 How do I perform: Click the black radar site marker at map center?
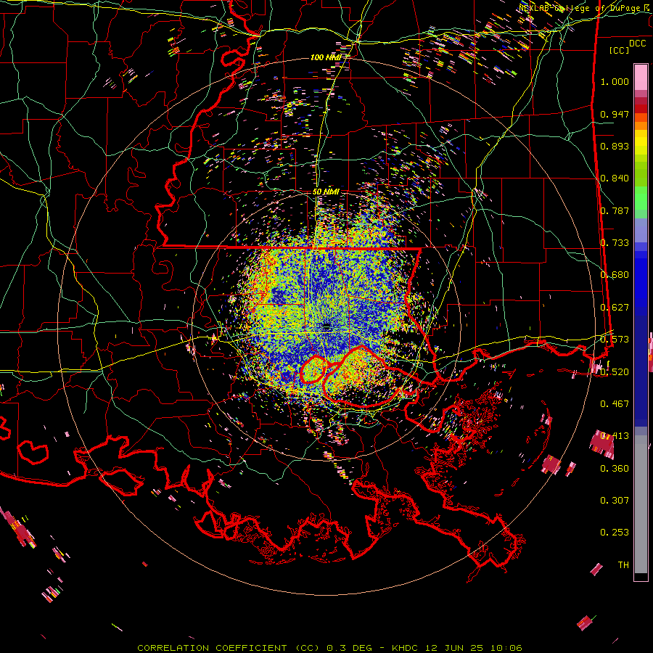[x=326, y=327]
